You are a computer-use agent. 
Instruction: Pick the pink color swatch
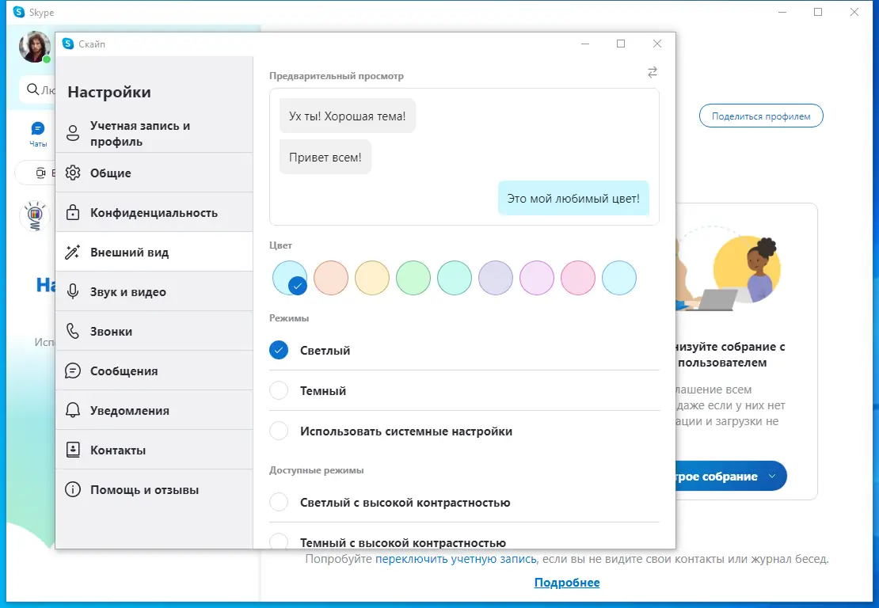[578, 278]
